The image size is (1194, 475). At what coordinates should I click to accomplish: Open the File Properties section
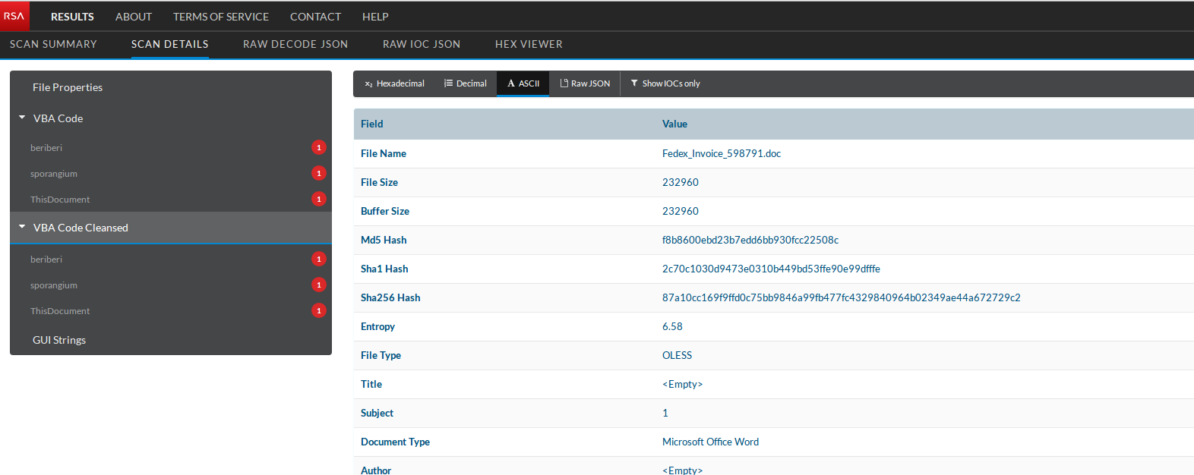[x=68, y=87]
